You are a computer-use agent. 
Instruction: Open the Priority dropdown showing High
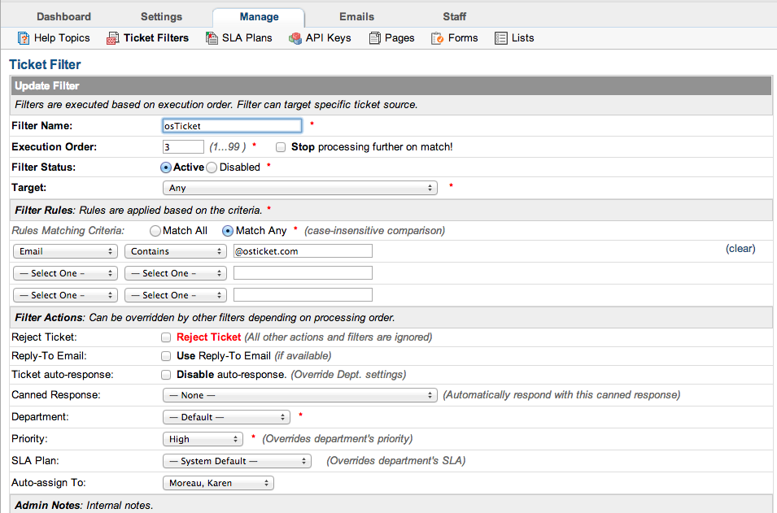203,439
